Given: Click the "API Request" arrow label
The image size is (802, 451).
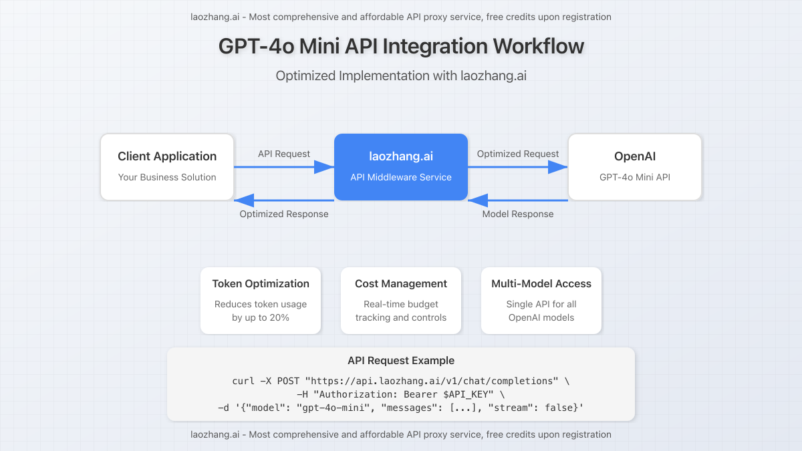Looking at the screenshot, I should click(x=284, y=154).
